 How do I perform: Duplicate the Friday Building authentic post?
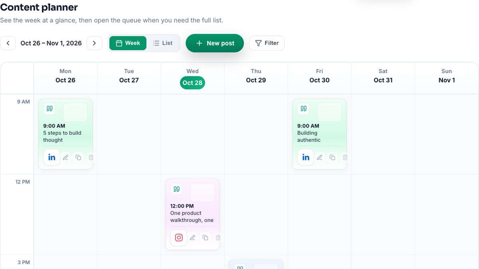(x=332, y=157)
